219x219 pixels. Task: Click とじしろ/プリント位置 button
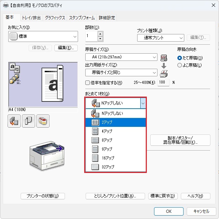115,196
